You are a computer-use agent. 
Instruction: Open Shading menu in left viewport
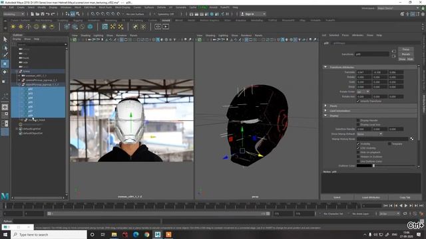85,35
